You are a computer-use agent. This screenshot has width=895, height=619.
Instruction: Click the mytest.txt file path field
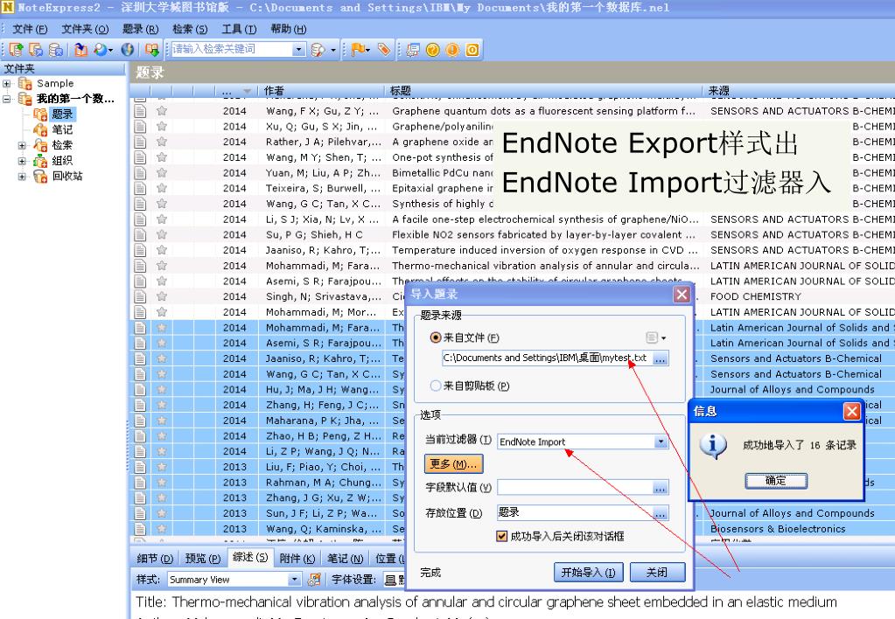(548, 358)
